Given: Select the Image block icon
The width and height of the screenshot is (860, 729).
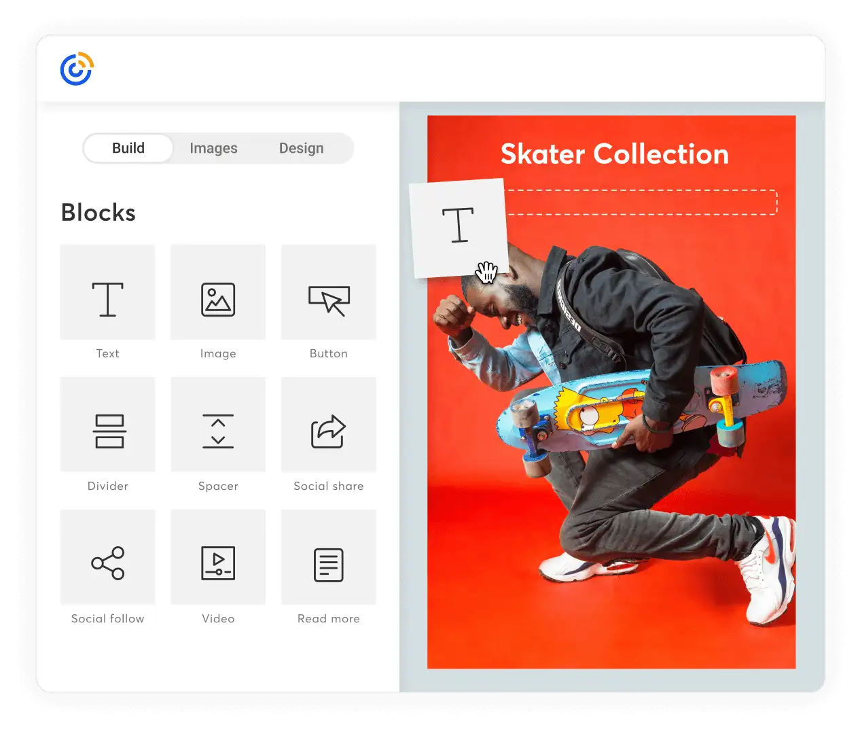Looking at the screenshot, I should pos(217,292).
